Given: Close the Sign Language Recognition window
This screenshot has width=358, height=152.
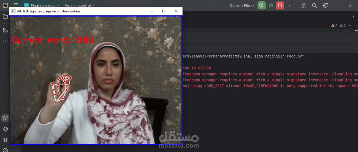Looking at the screenshot, I should pos(176,11).
